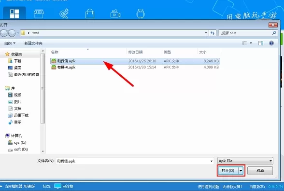Go forward with the right navigation arrow
This screenshot has height=191, width=284.
pyautogui.click(x=12, y=33)
